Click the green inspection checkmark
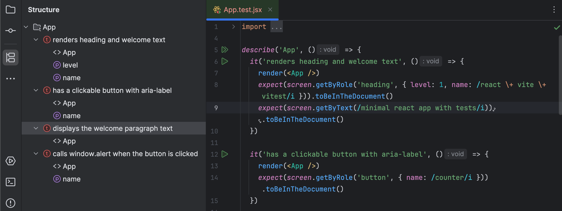Screen dimensions: 562x211 [557, 27]
